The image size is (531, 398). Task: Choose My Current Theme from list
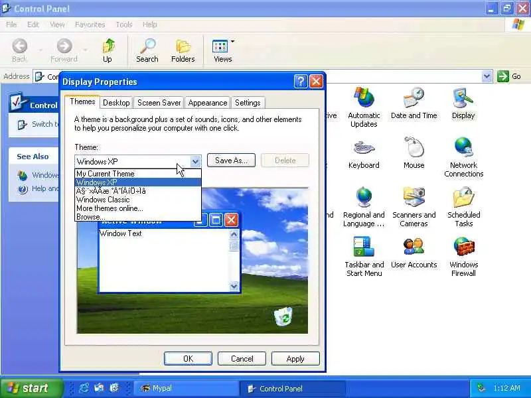tap(138, 174)
